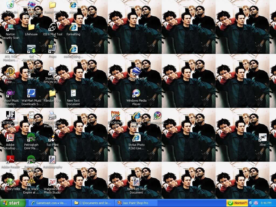276x207 pixels.
Task: Open the Autobiography document
Action: point(53,160)
